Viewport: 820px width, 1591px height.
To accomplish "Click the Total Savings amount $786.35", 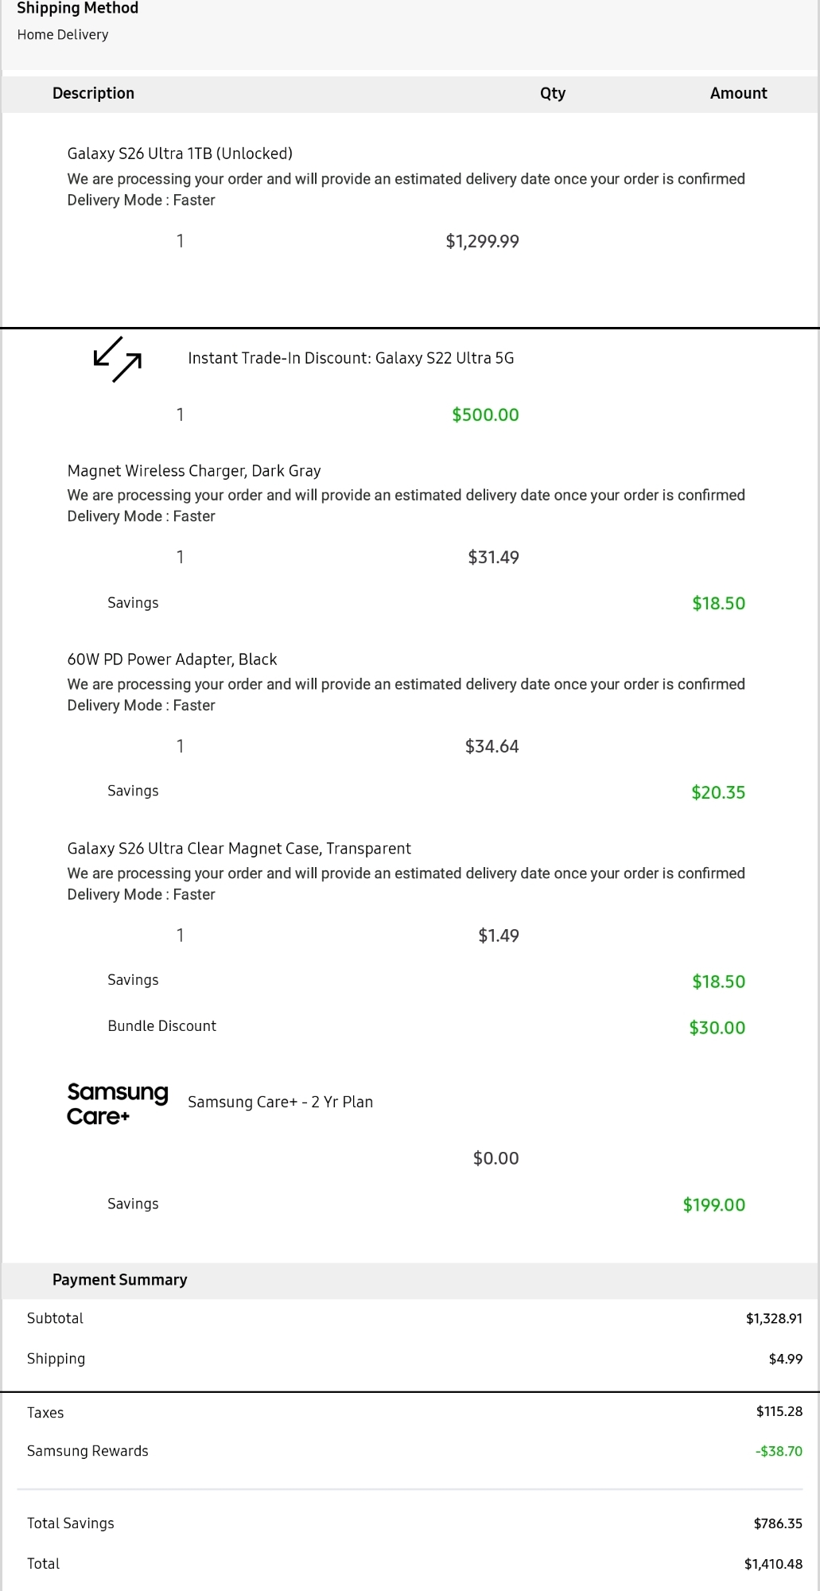I will coord(777,1523).
